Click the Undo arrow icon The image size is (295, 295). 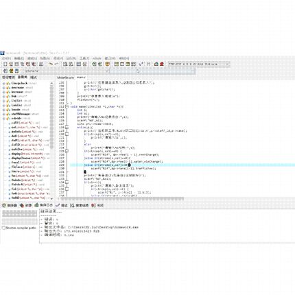pos(51,64)
